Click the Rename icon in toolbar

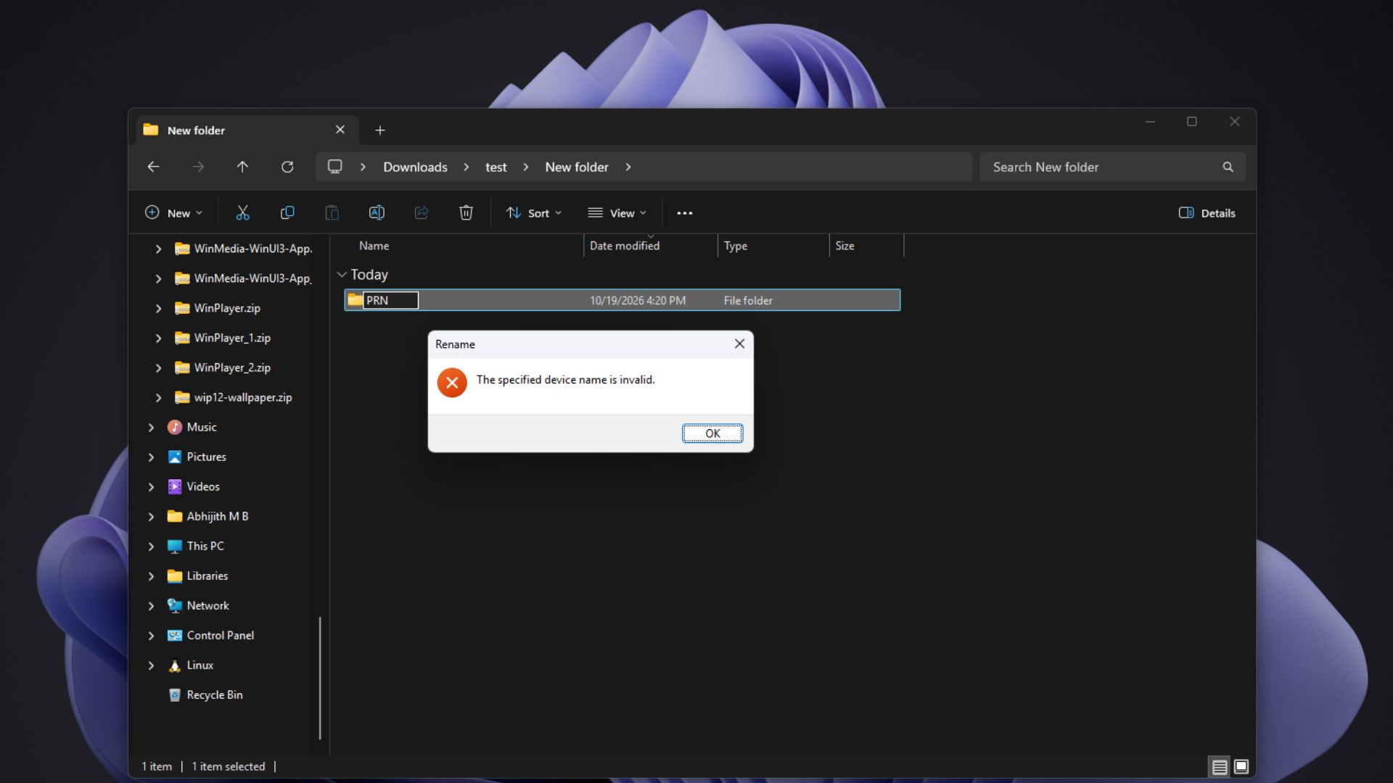[377, 212]
